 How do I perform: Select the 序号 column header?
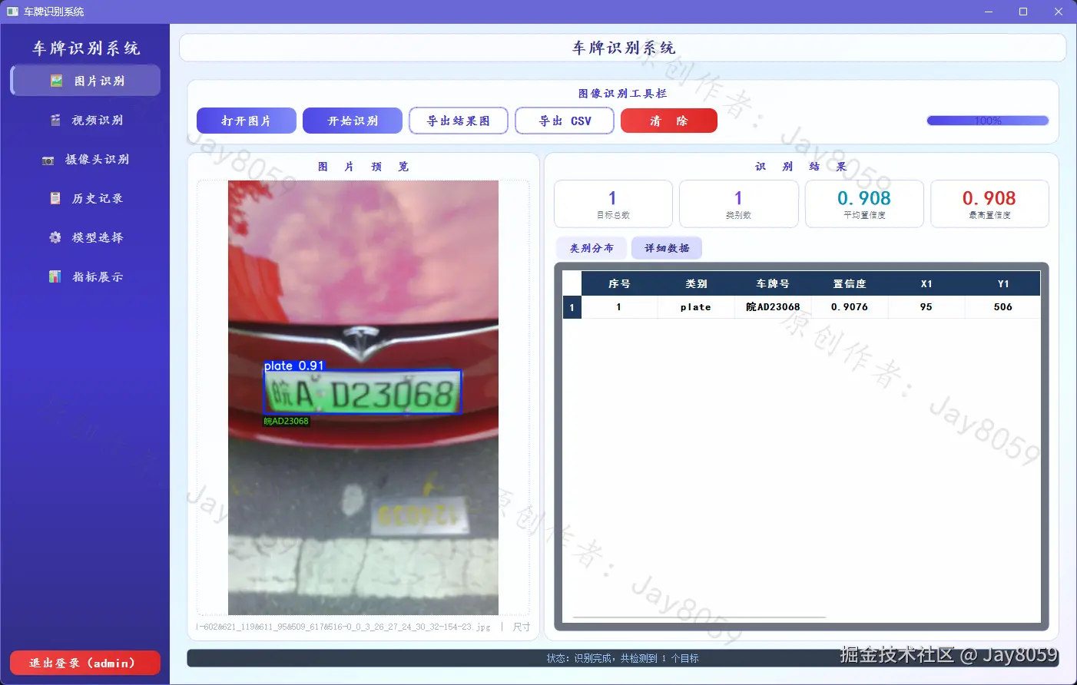[619, 283]
